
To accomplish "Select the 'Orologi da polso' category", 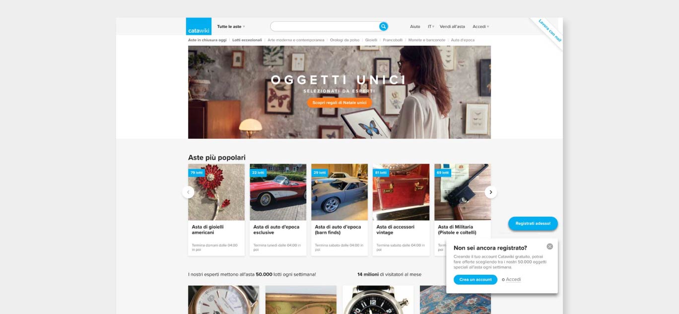I will click(344, 40).
